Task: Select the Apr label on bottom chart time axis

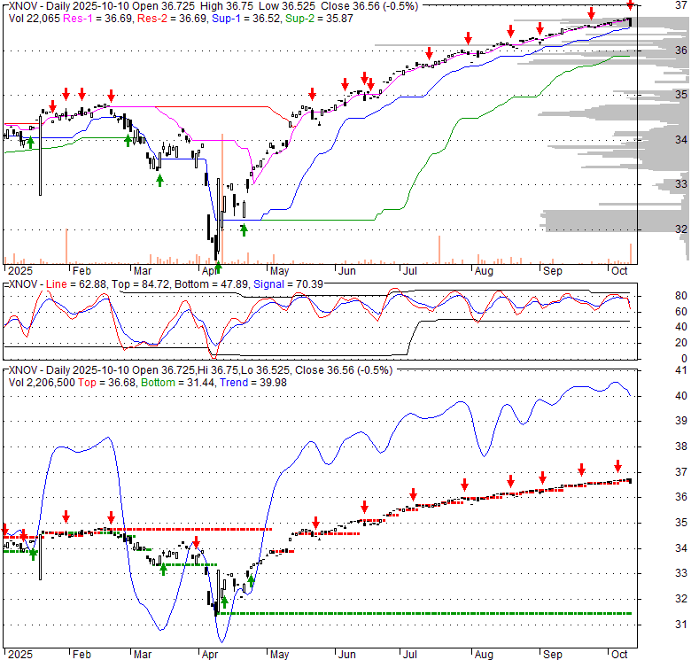Action: click(211, 653)
